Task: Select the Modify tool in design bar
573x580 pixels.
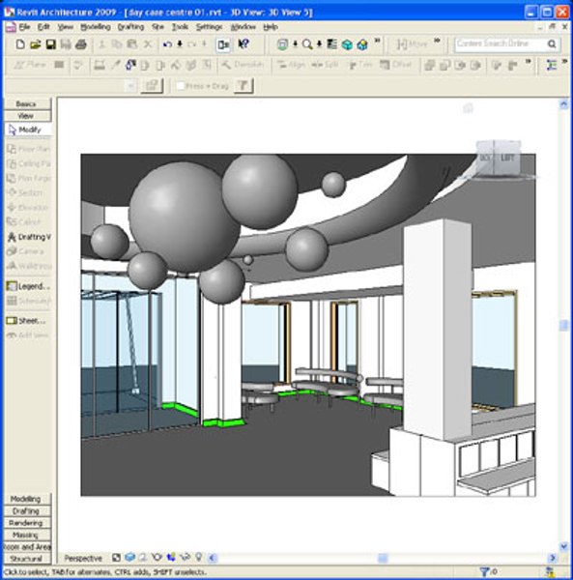Action: pos(28,130)
